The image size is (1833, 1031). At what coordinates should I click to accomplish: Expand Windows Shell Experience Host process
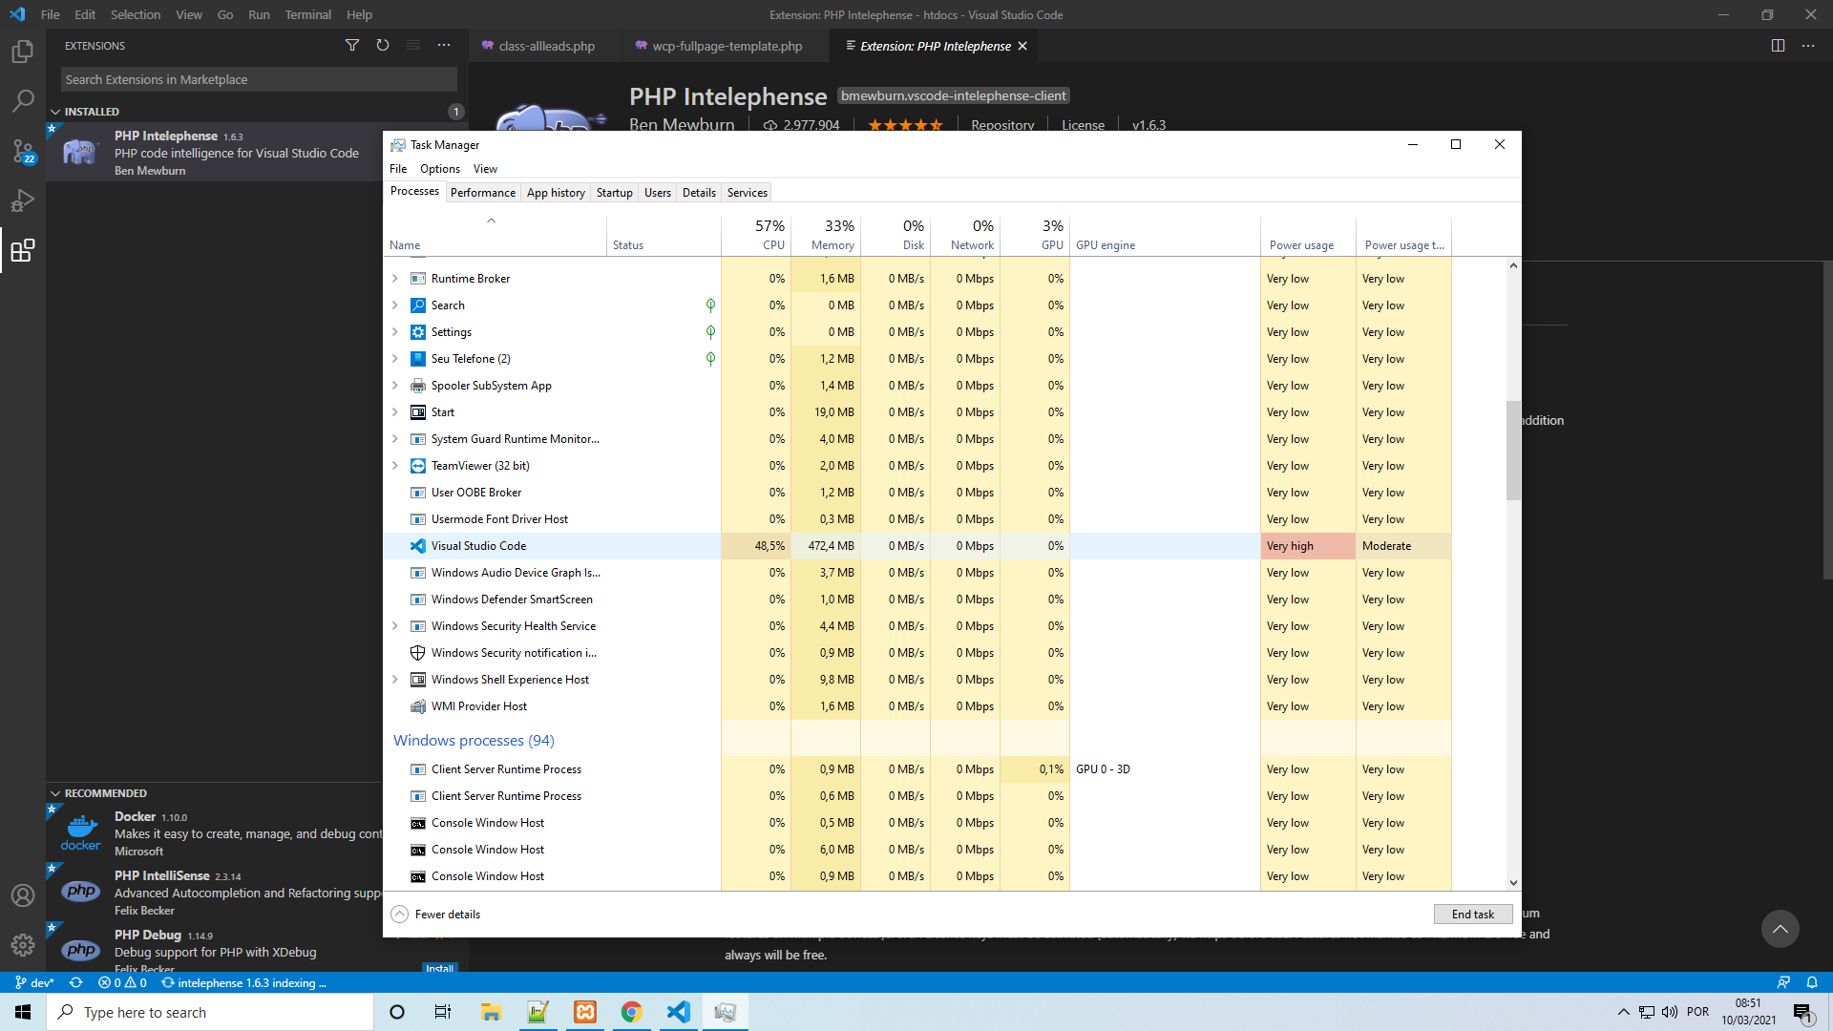pyautogui.click(x=395, y=680)
